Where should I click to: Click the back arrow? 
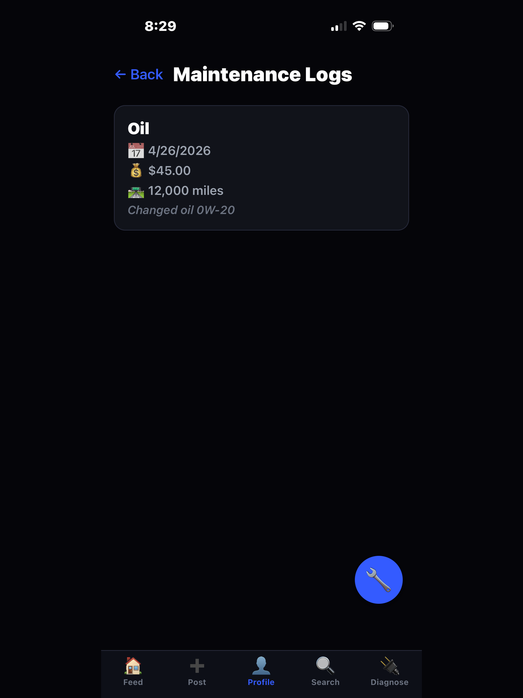(120, 74)
